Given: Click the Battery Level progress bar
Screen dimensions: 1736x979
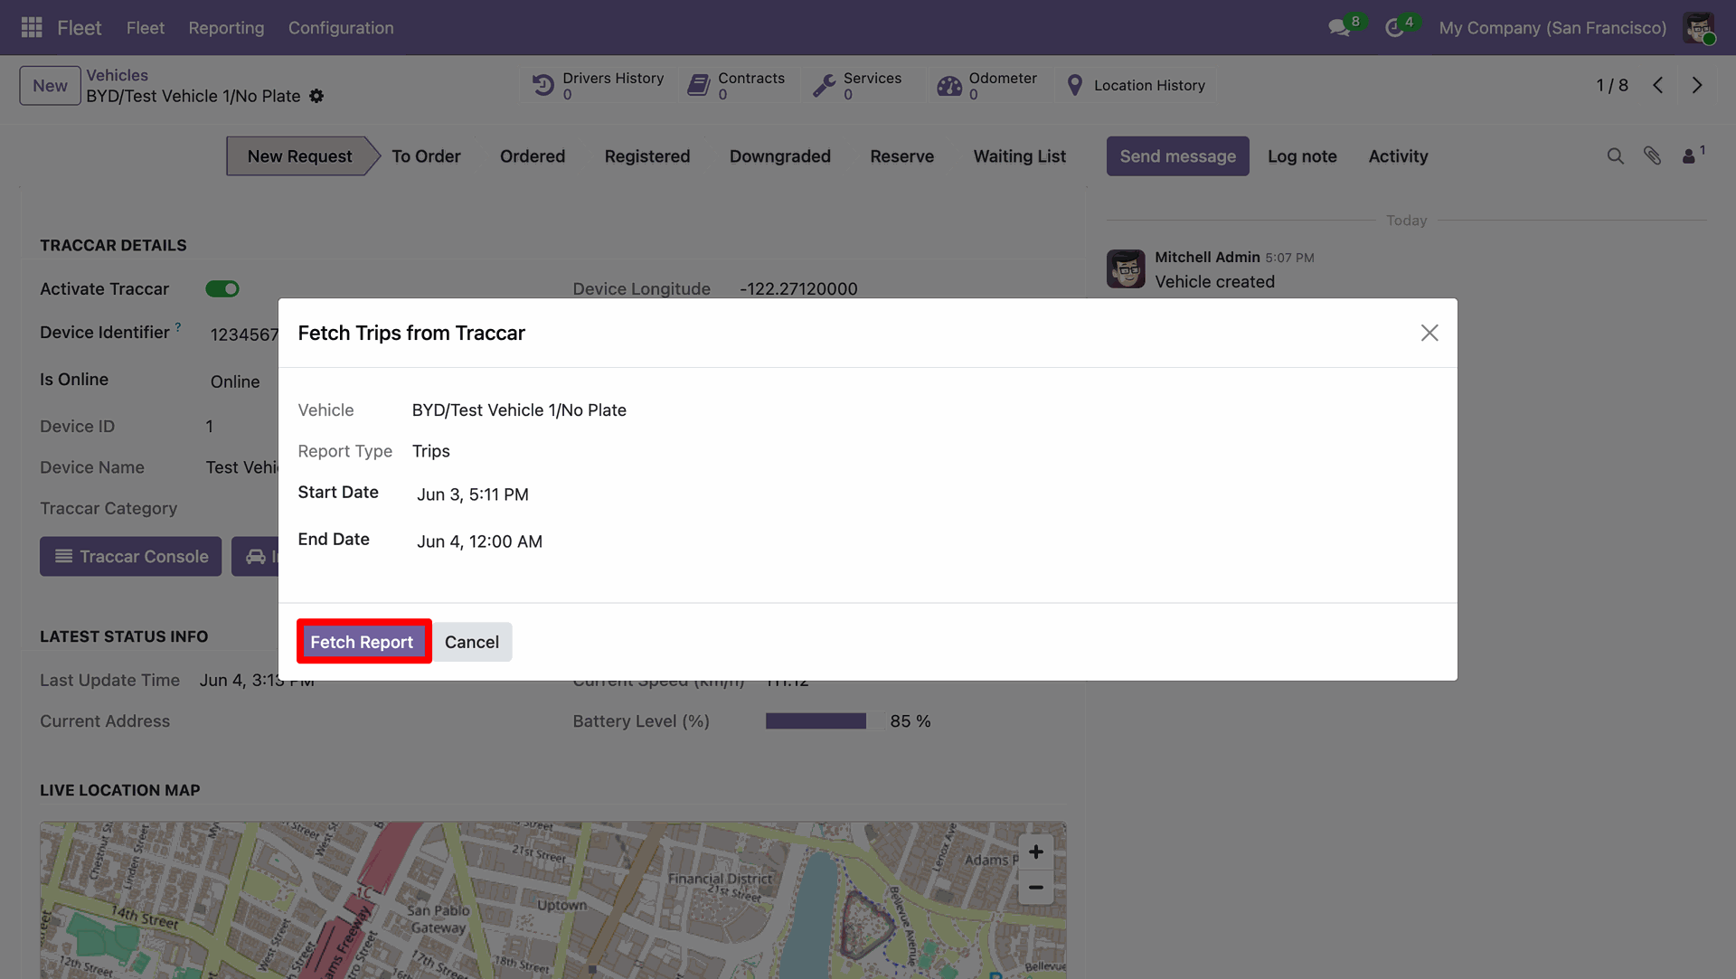Looking at the screenshot, I should click(x=816, y=721).
